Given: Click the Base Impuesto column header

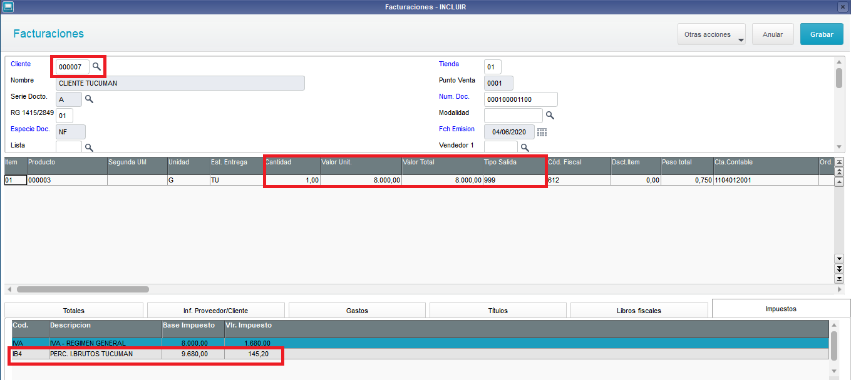Looking at the screenshot, I should (x=193, y=329).
